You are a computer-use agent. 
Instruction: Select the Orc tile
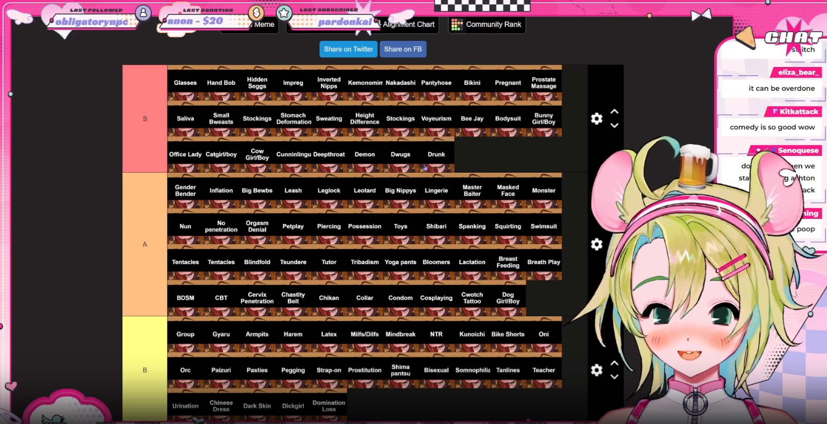(185, 370)
